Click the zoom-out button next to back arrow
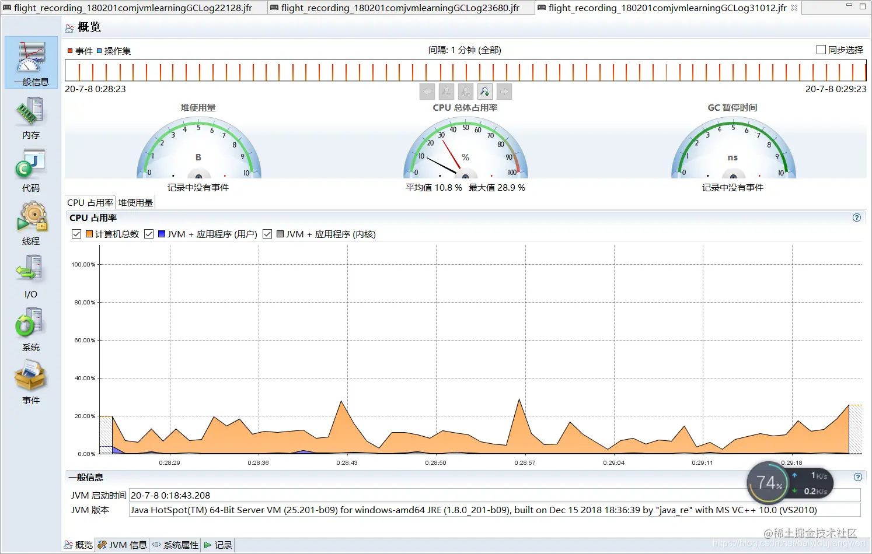The width and height of the screenshot is (872, 554). (446, 92)
